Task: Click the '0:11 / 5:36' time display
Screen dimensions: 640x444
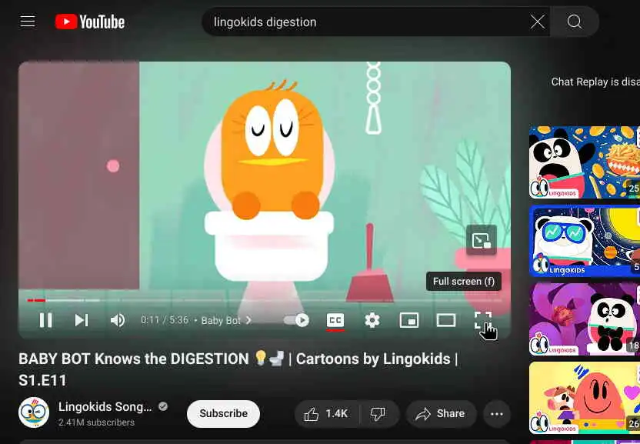Action: click(x=165, y=320)
